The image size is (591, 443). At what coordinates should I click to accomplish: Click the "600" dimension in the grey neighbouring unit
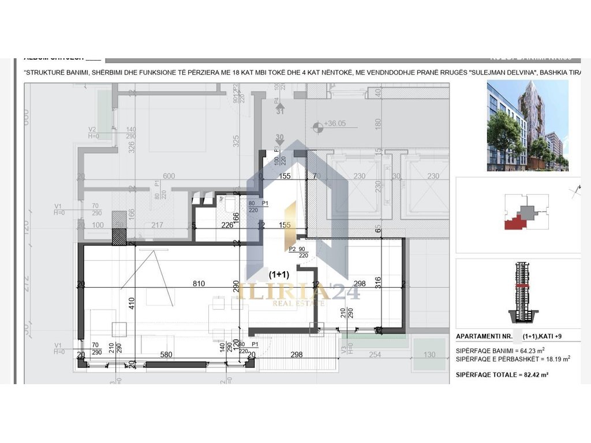169,176
